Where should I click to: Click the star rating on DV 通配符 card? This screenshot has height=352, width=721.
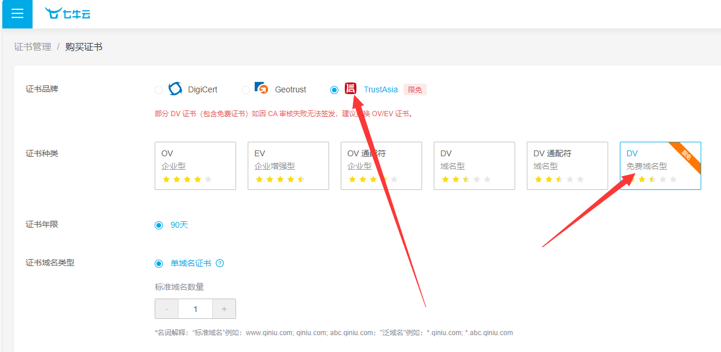coord(559,179)
